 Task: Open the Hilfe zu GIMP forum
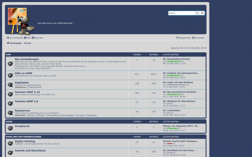24,73
